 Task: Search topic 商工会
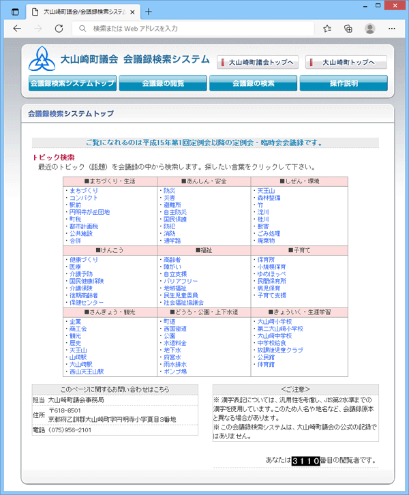(x=78, y=329)
